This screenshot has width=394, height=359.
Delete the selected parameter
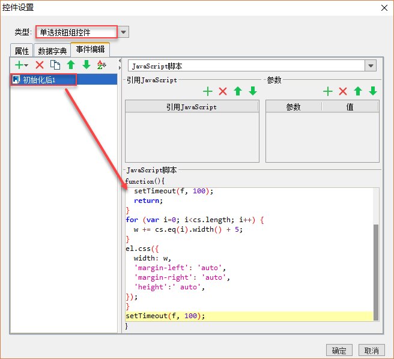343,91
